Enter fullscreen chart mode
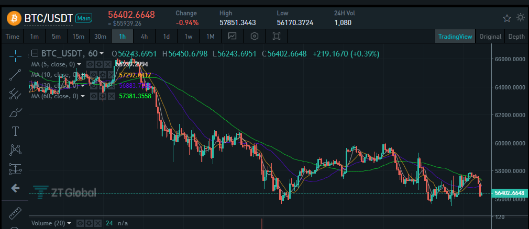529x229 pixels. [x=277, y=37]
